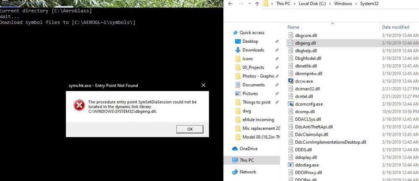Select the dcomp.dll file
Viewport: 419px width, 181px height.
[305, 111]
